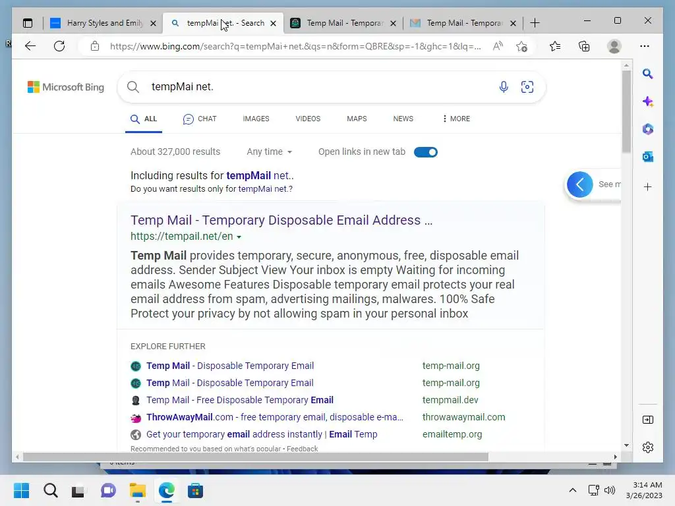Open Temp Mail Temporary Disposable Email result

point(281,220)
